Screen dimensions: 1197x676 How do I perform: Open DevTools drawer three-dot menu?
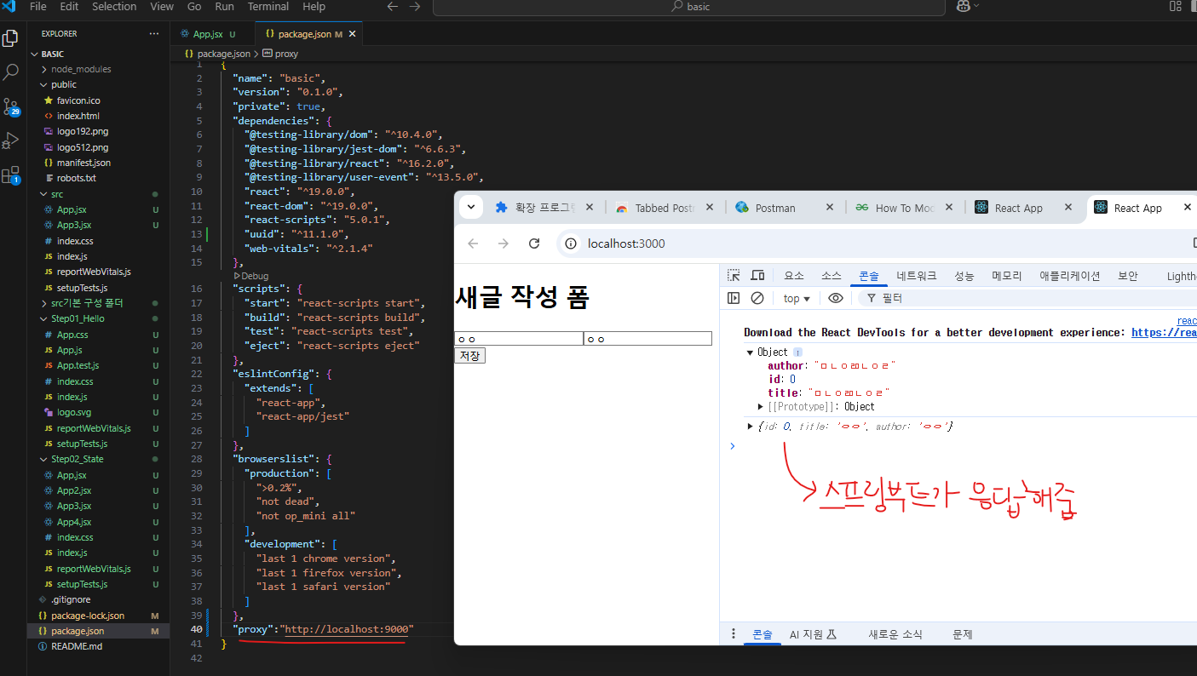coord(733,633)
